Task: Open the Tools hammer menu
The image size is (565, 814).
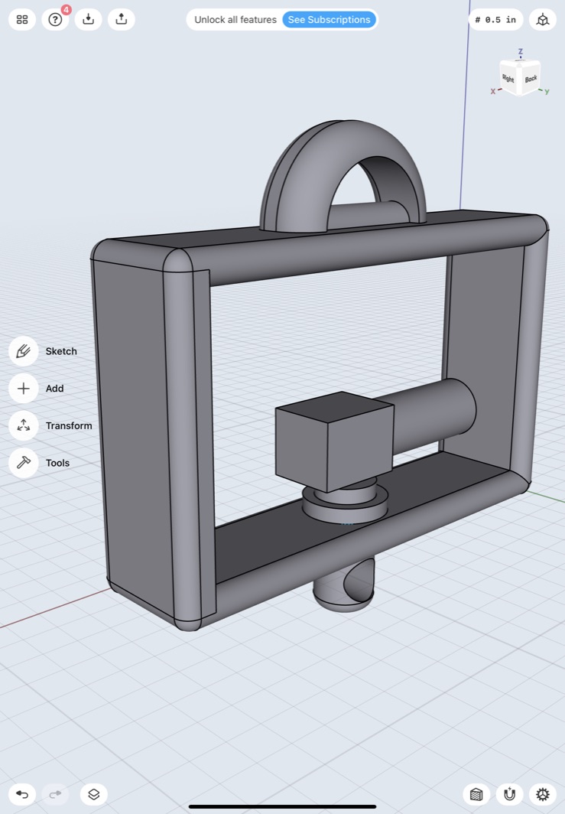Action: pyautogui.click(x=24, y=463)
